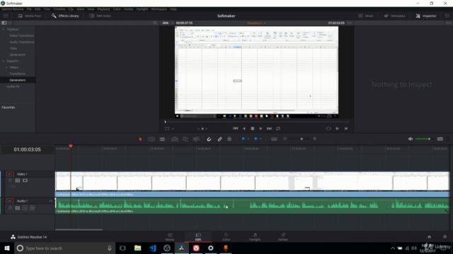Click the Insert Clip toolbar icon
The image size is (453, 254).
pyautogui.click(x=175, y=139)
